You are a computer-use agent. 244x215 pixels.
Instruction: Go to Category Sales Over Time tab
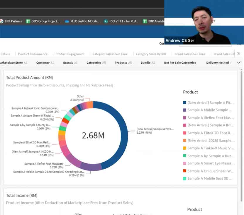[x=110, y=54]
